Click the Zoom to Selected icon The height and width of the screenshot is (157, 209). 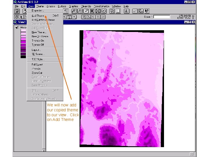click(86, 11)
